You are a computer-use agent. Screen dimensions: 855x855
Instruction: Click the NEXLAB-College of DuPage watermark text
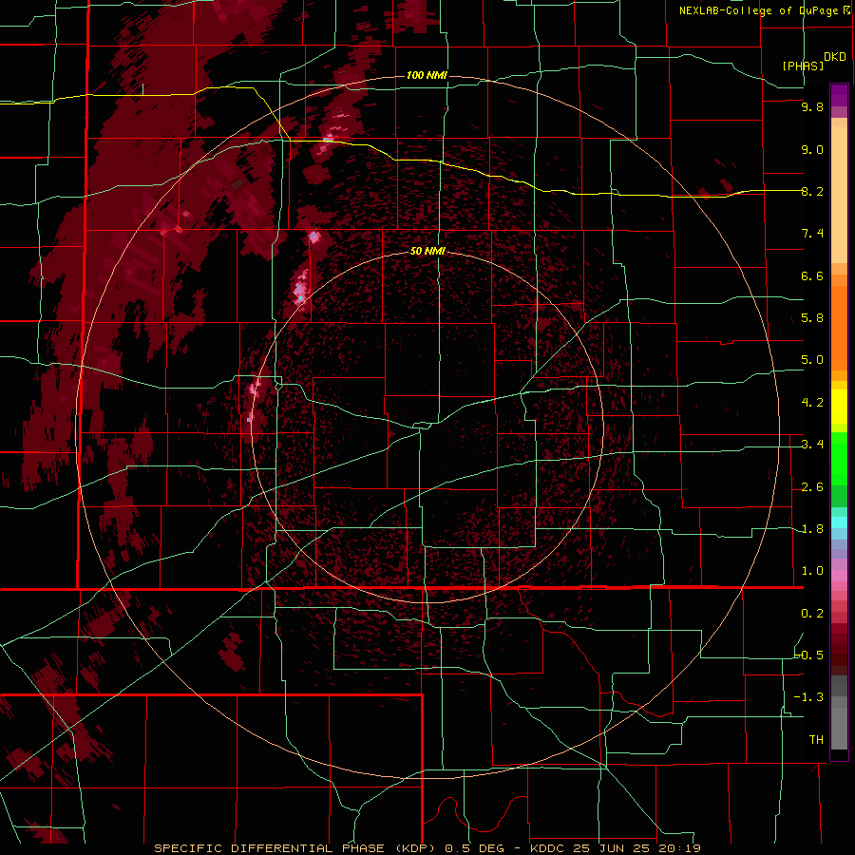[760, 10]
